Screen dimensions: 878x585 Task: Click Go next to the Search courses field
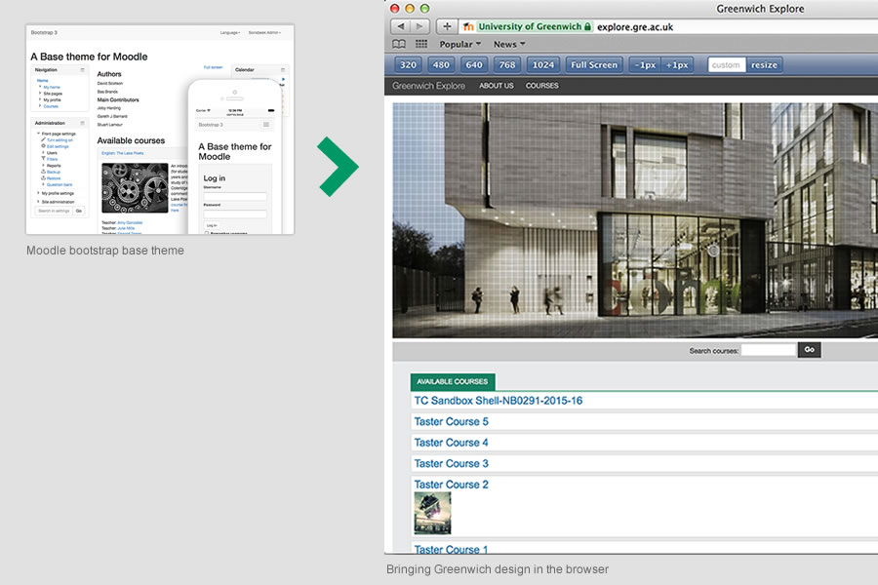point(809,349)
